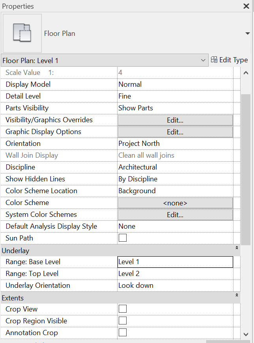
Task: Enable Annotation Crop
Action: [122, 332]
